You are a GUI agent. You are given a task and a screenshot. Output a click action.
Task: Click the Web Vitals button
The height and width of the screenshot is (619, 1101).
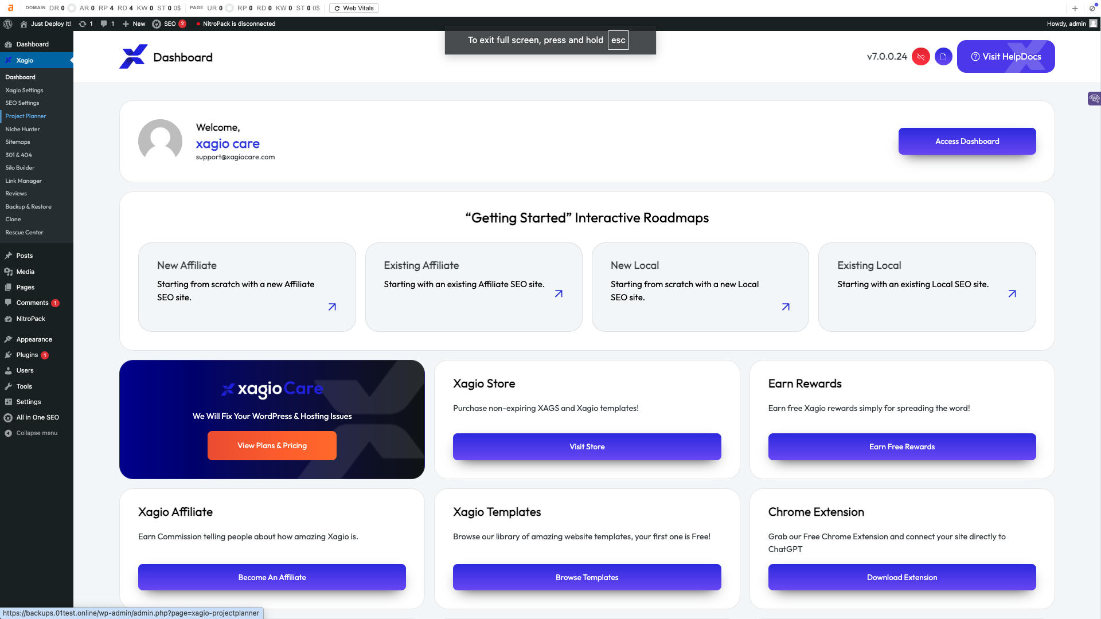[x=354, y=8]
